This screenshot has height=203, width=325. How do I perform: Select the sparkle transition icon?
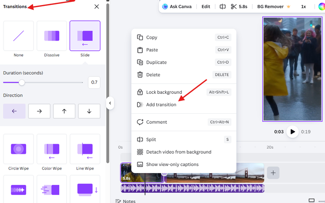click(19, 189)
